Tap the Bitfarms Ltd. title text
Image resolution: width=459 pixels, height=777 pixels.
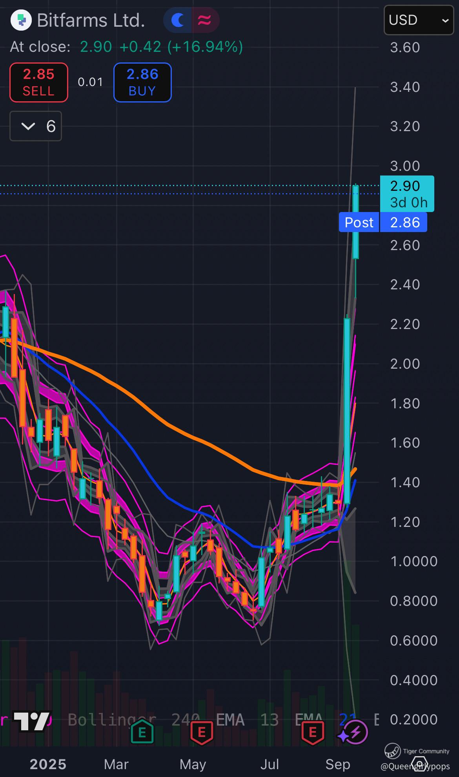tap(91, 20)
